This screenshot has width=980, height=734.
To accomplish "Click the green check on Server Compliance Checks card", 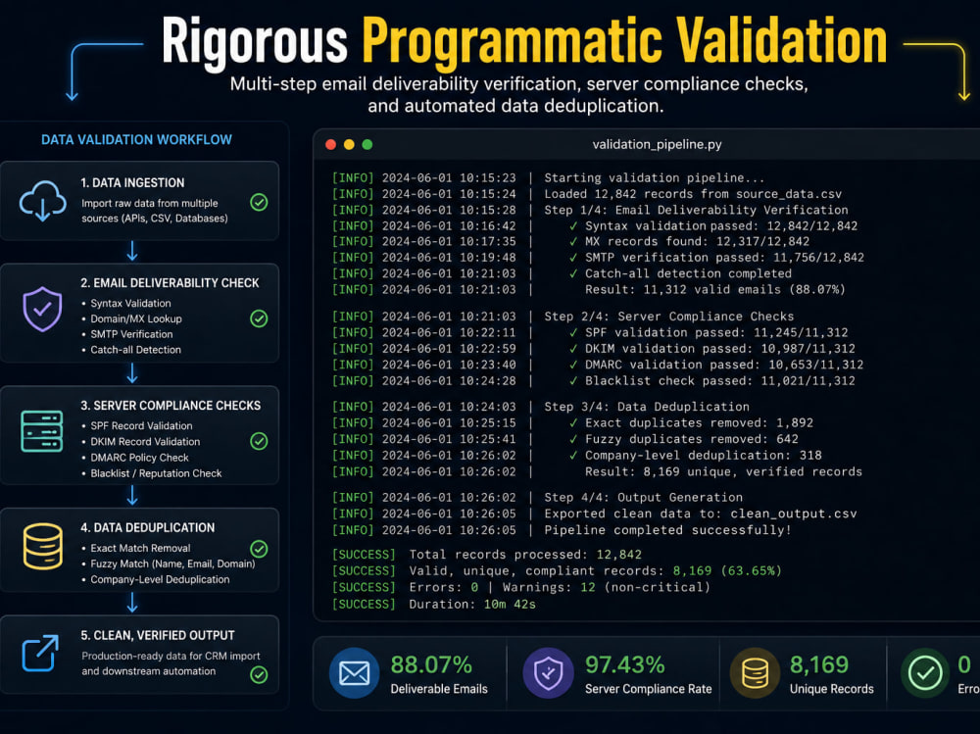I will (x=259, y=441).
